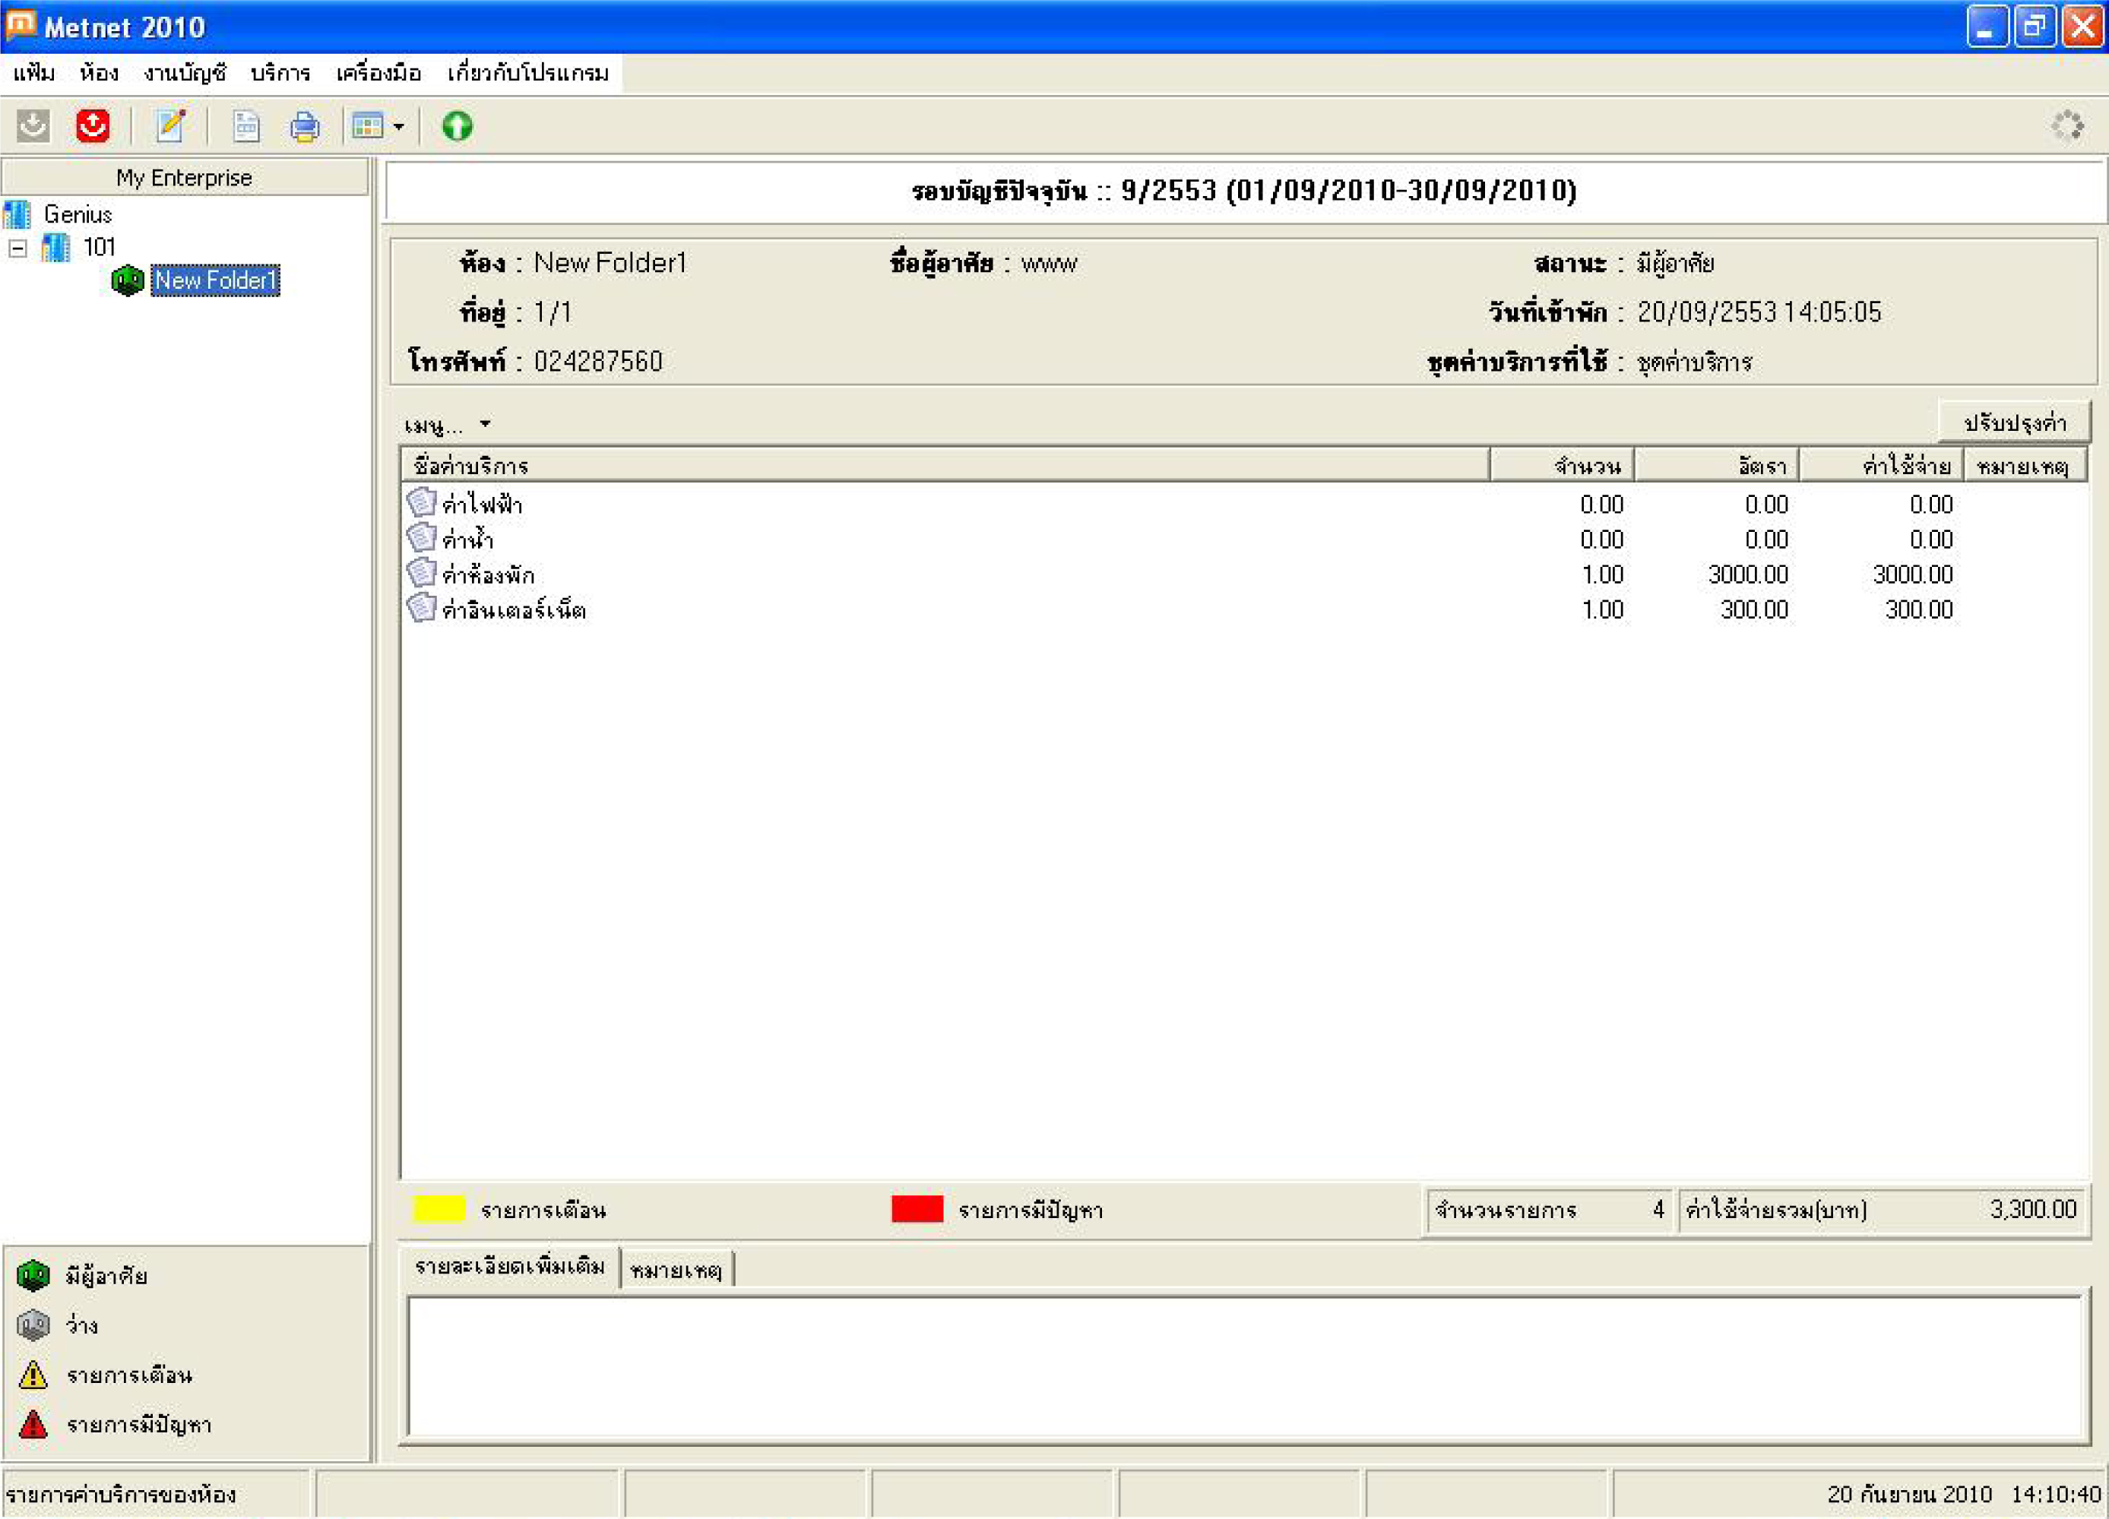Click the ค่าไฟฟ้า row icon
Image resolution: width=2109 pixels, height=1519 pixels.
(421, 503)
